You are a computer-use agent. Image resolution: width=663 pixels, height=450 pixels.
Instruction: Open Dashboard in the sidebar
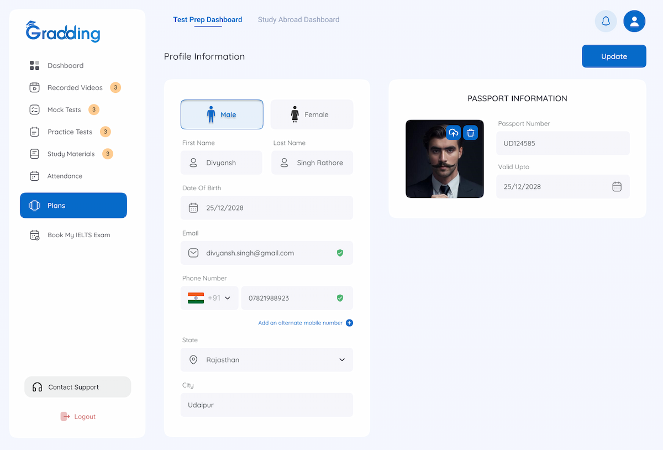pos(65,65)
